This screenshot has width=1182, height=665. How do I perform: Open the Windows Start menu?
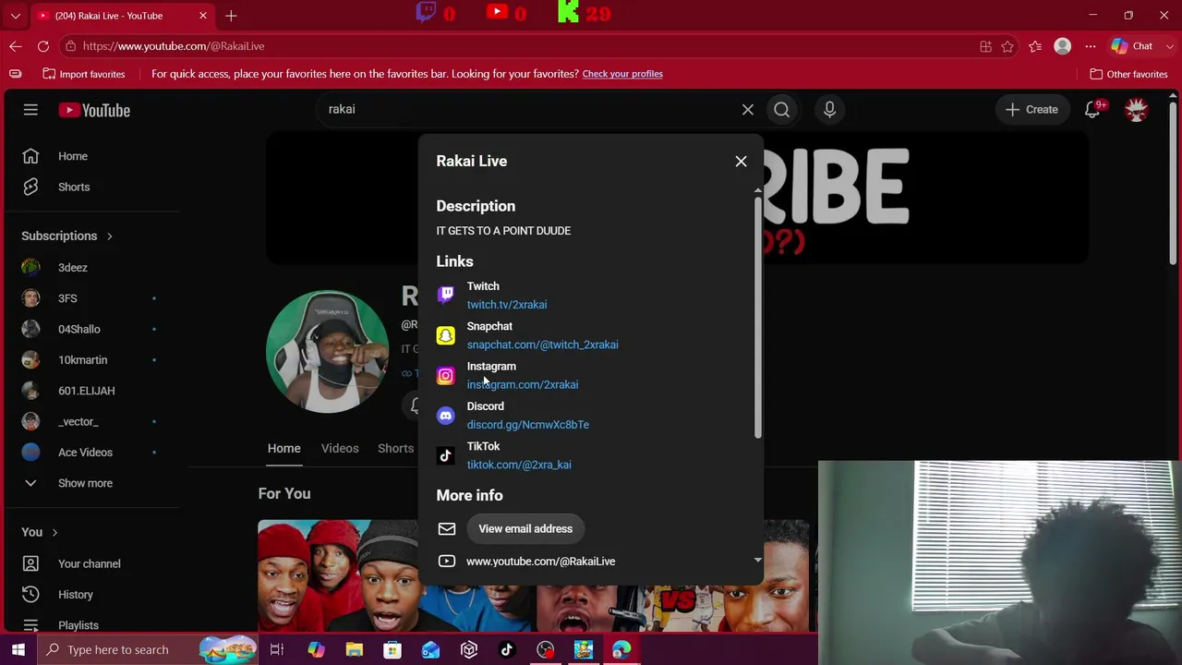tap(18, 649)
